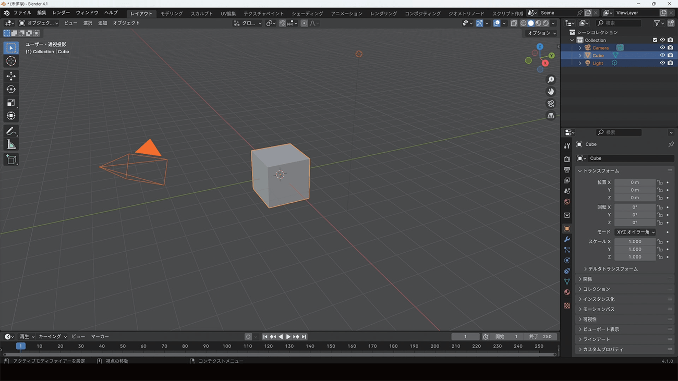Play the animation forward
678x381 pixels.
tap(288, 337)
